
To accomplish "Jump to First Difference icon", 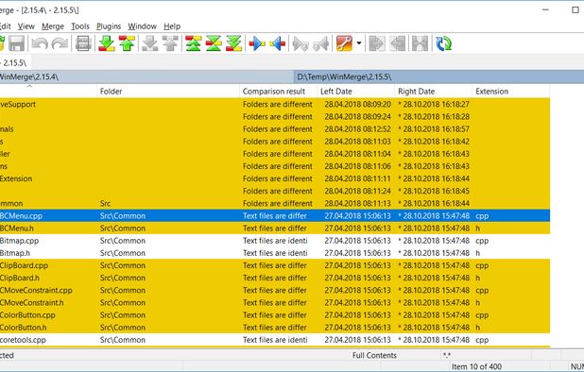I will pos(194,43).
